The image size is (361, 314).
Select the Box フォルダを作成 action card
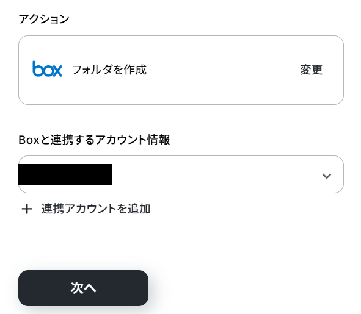pos(181,70)
